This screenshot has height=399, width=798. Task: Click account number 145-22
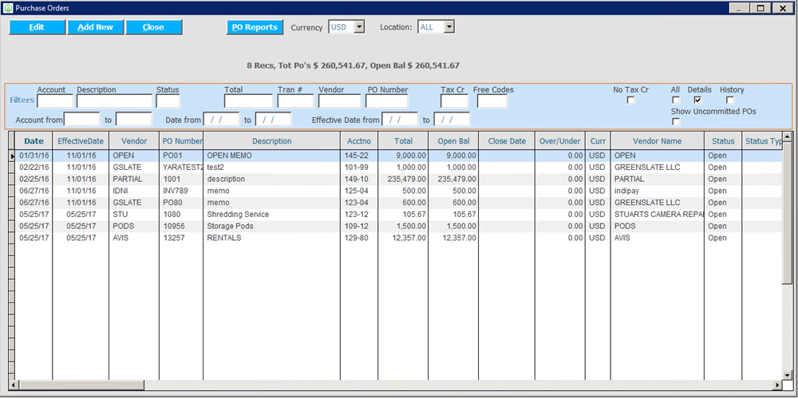click(359, 156)
